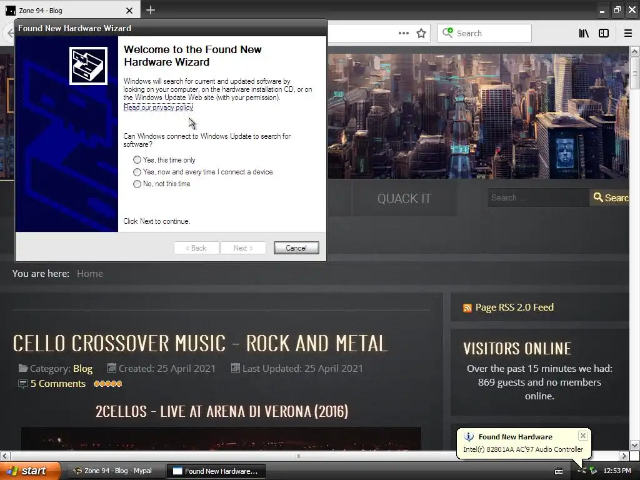Image resolution: width=640 pixels, height=480 pixels.
Task: Click the comments speech bubble icon
Action: [23, 384]
